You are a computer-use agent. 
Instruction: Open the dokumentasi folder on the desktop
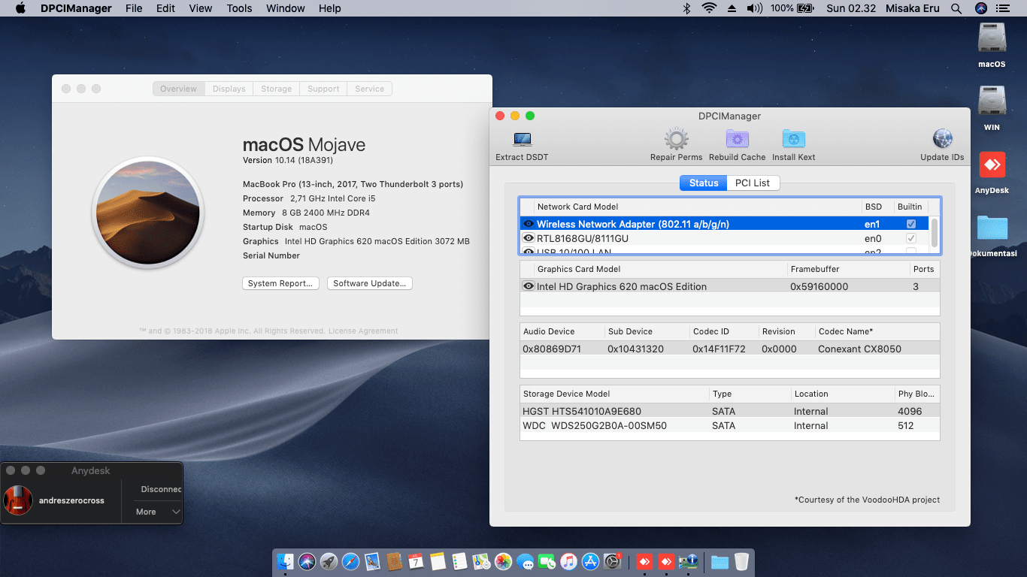click(992, 228)
